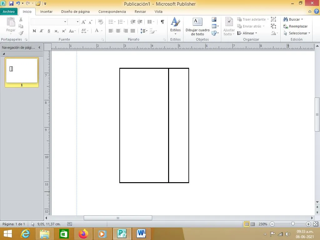Select page 1 thumbnail

coord(22,72)
